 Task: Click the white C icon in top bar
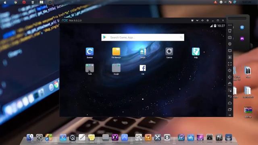click(x=41, y=2)
